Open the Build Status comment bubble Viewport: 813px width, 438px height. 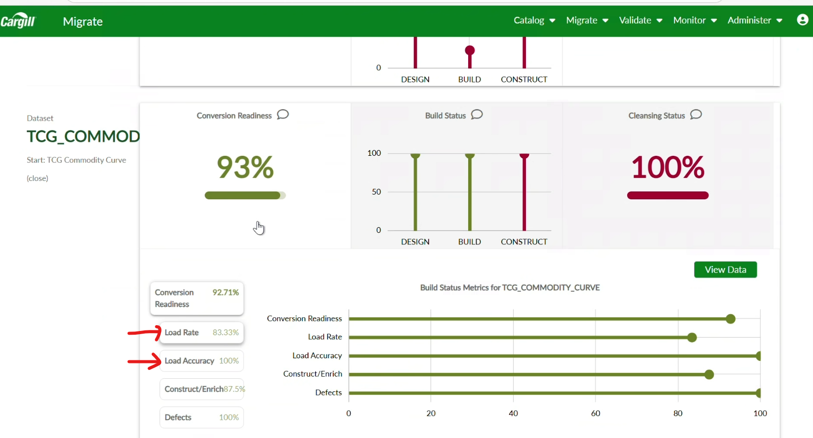coord(477,114)
